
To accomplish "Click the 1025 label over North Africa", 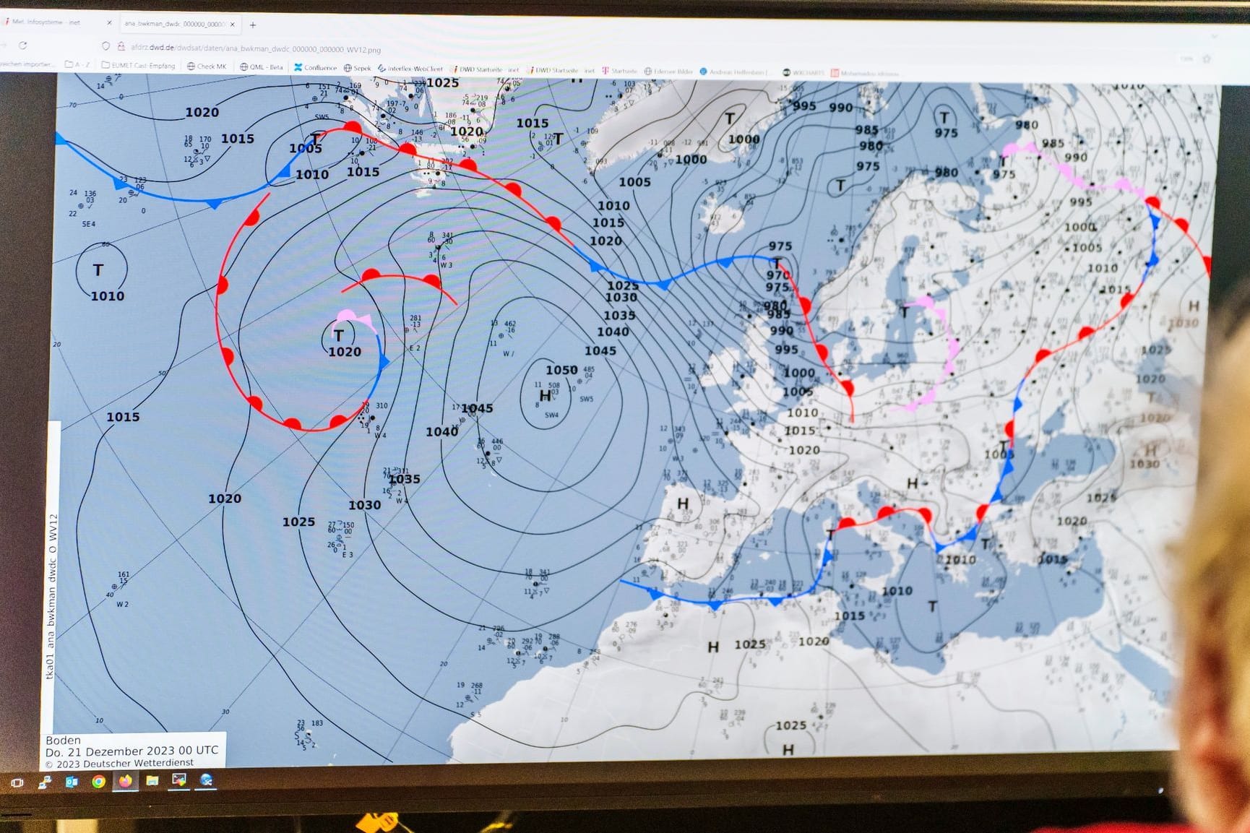I will tap(750, 644).
